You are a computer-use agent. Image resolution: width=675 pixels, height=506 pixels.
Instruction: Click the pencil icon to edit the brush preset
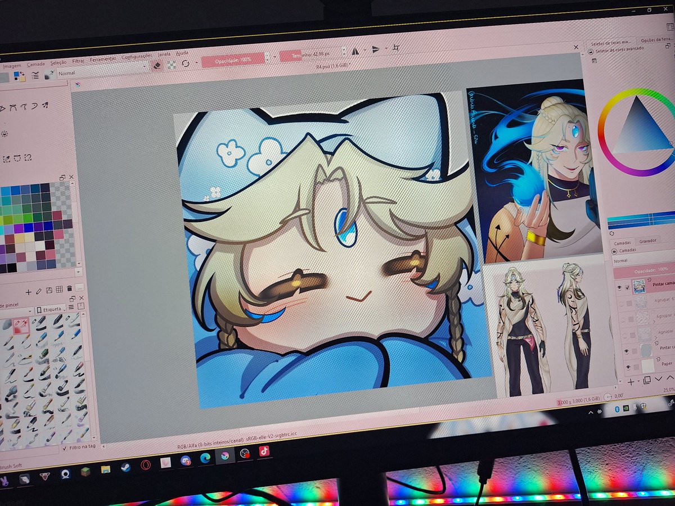tap(38, 291)
